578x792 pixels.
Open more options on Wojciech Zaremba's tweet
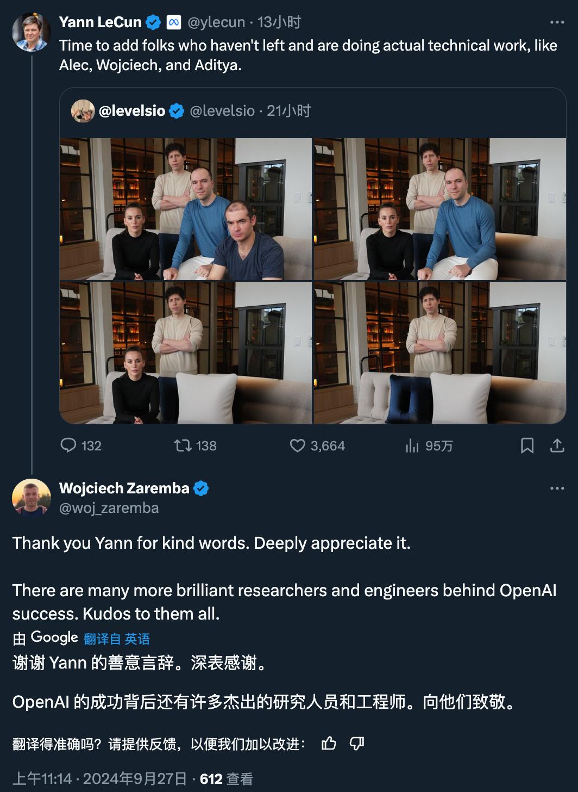557,488
